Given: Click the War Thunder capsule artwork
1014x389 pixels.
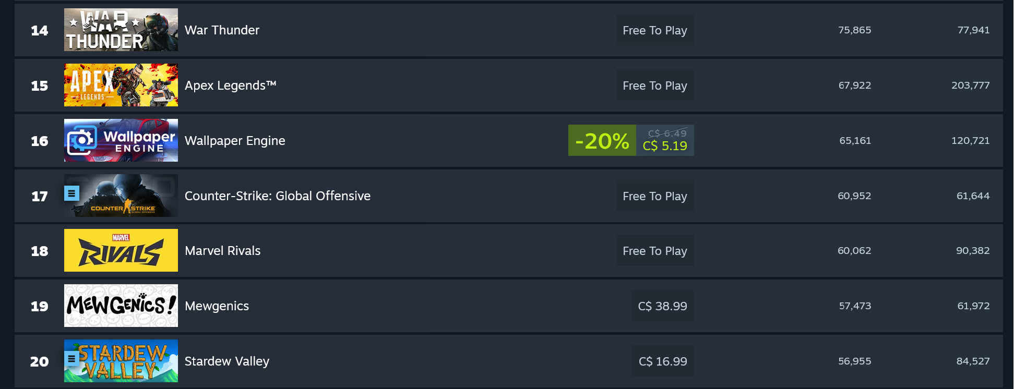Looking at the screenshot, I should [x=121, y=30].
